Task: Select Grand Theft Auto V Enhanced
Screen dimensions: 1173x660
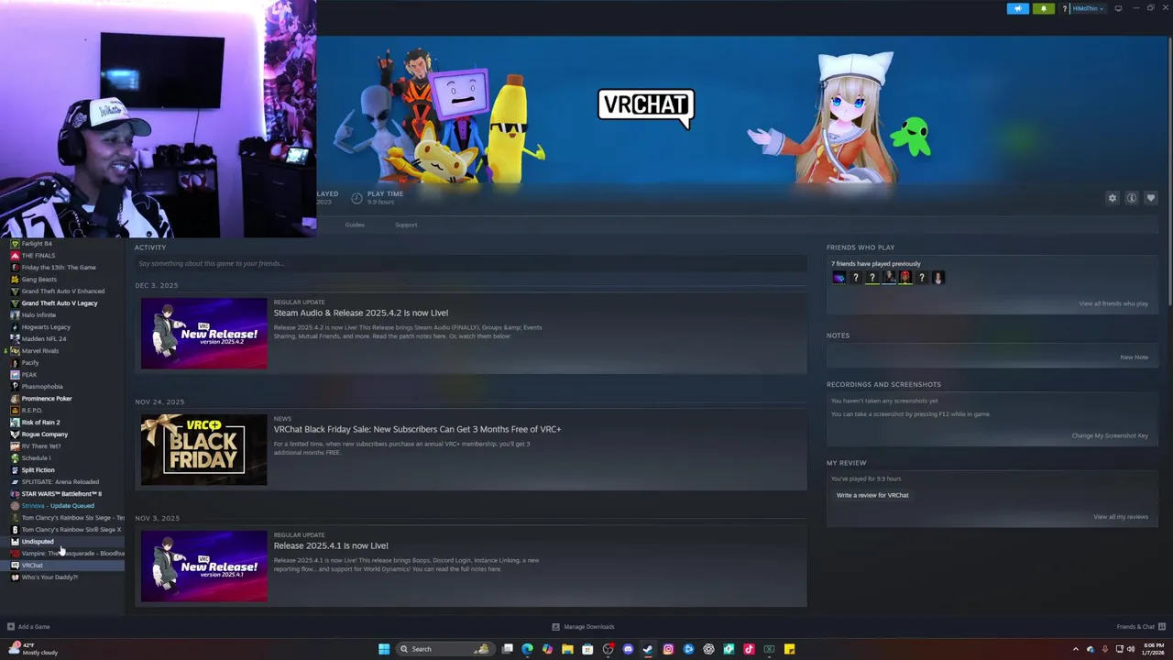Action: click(63, 291)
